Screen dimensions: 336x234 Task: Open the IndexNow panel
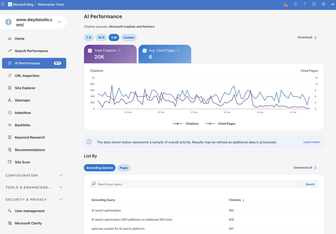[x=22, y=112]
